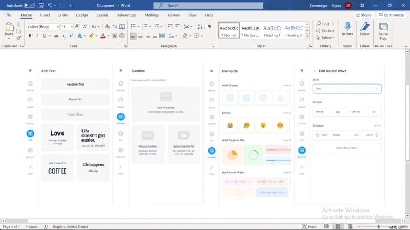Screen dimensions: 410x230
Task: Click the Share button
Action: [x=363, y=15]
